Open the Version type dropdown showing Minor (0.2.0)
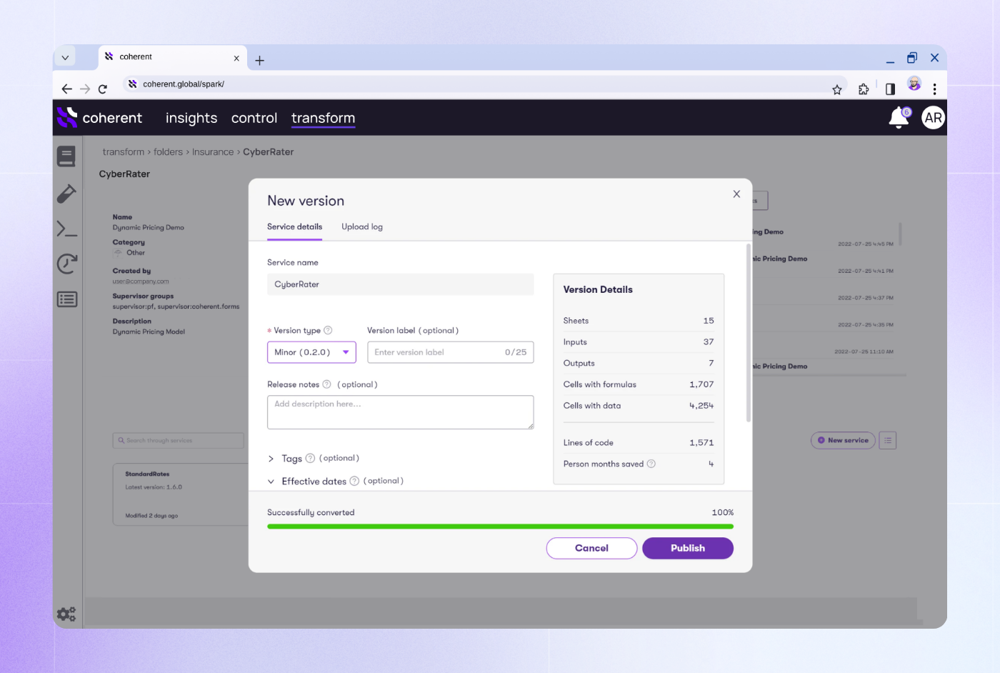 click(311, 352)
